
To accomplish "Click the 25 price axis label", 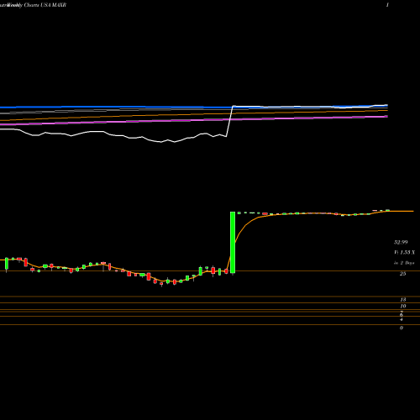I will click(402, 274).
